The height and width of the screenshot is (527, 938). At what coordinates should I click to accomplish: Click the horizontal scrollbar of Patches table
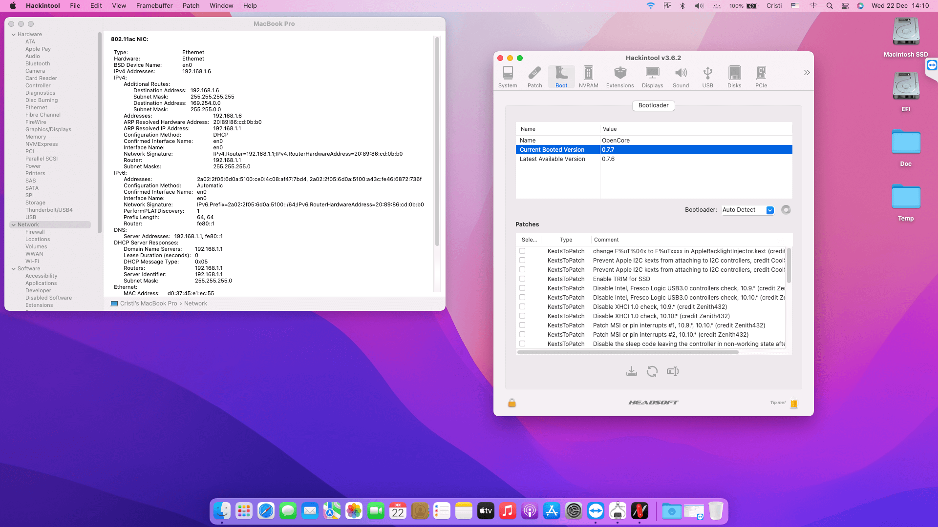628,352
